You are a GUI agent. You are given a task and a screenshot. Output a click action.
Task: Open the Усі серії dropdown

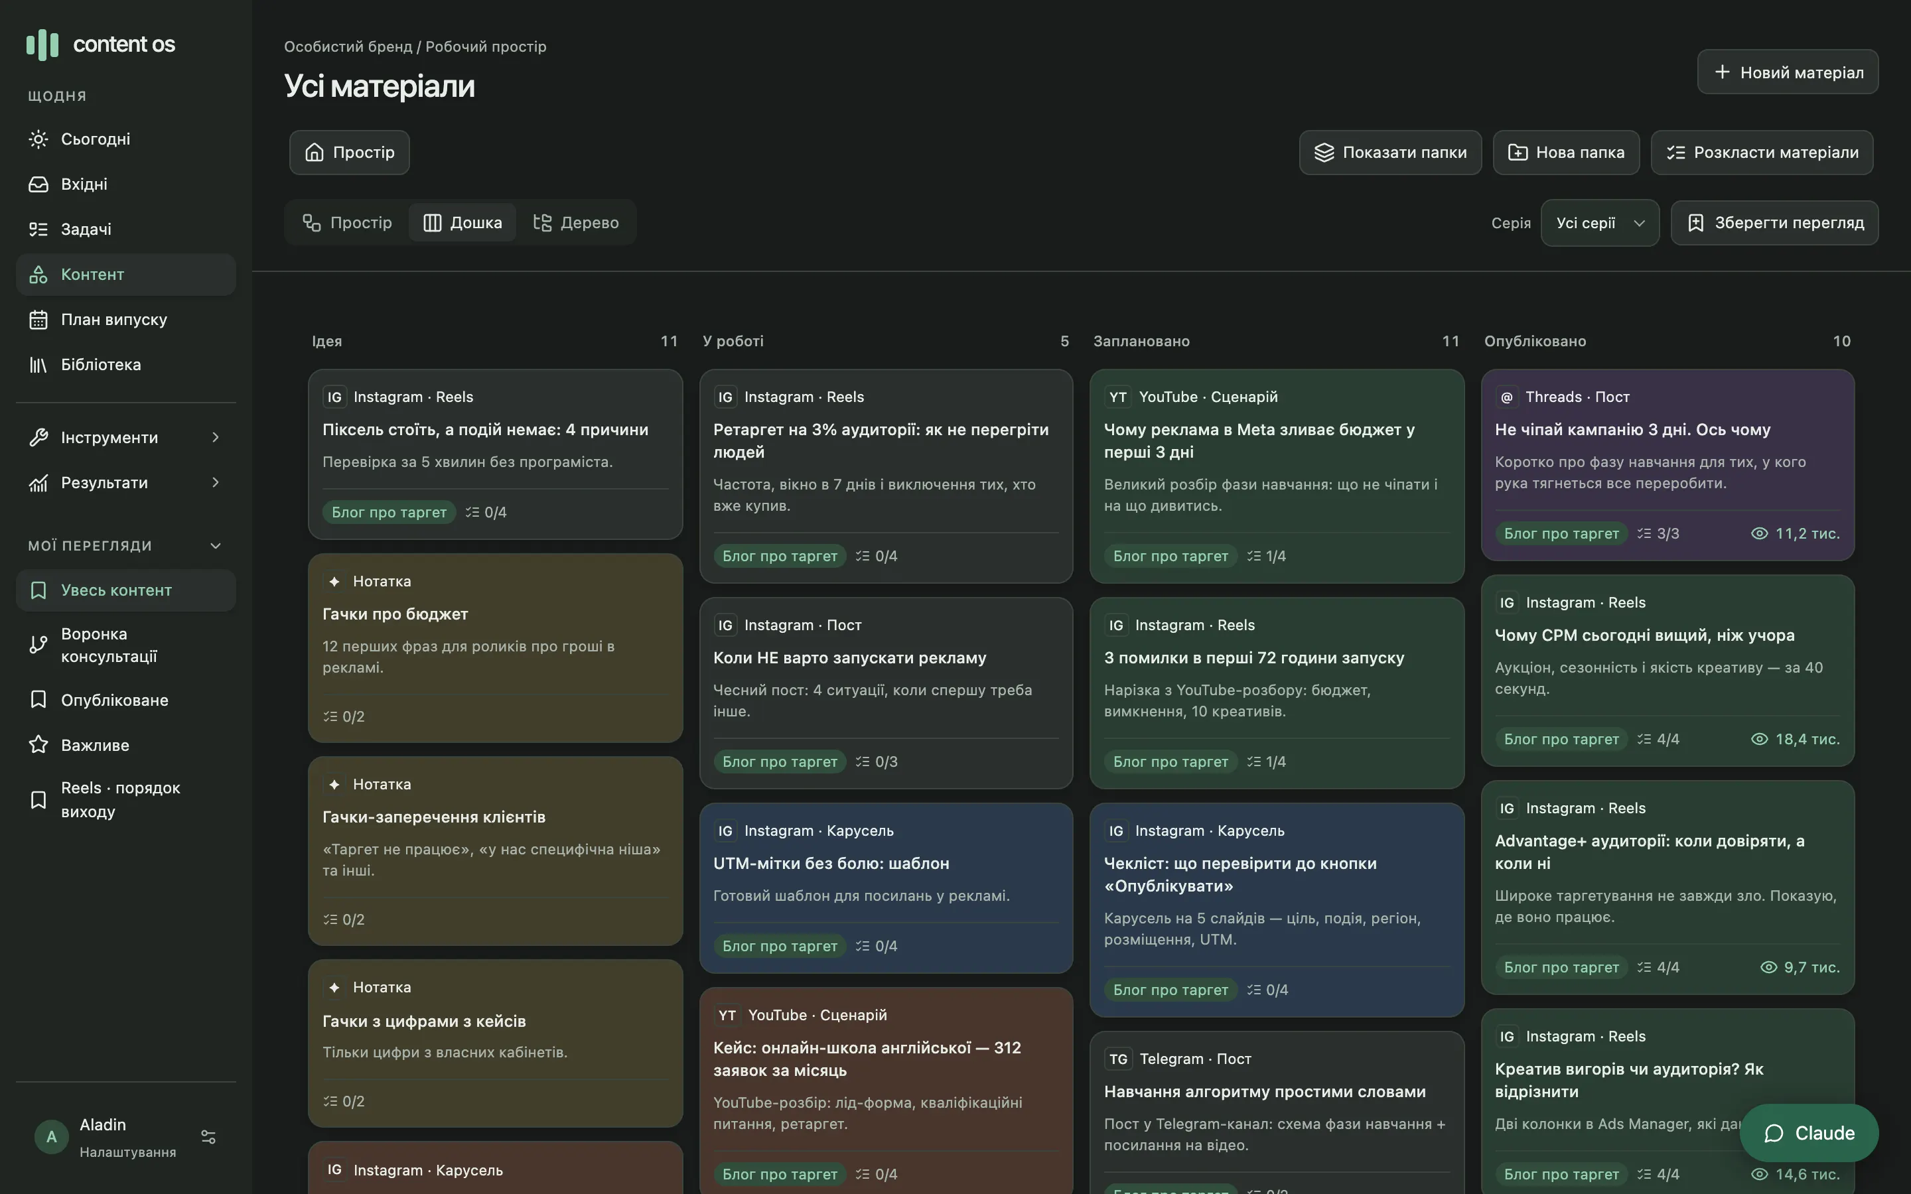point(1600,223)
